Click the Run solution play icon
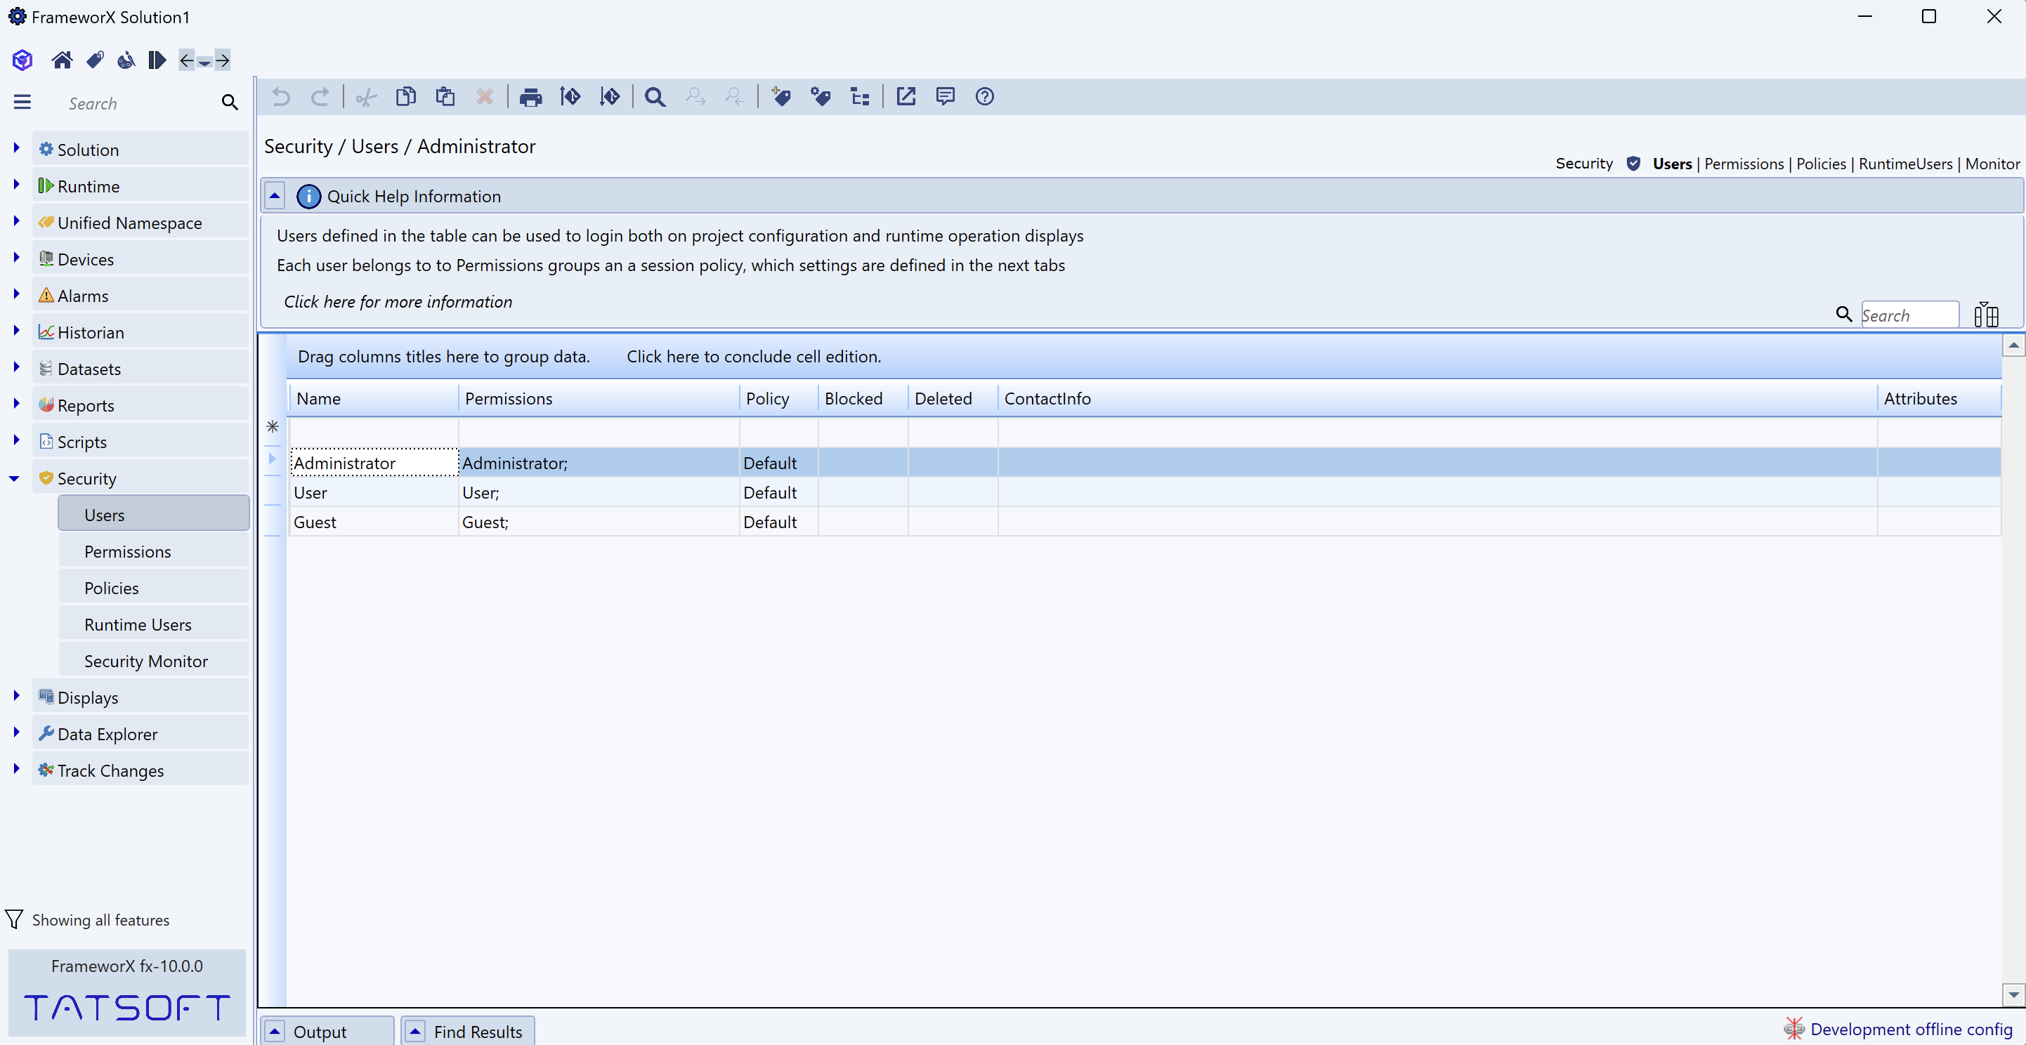2026x1045 pixels. click(157, 60)
